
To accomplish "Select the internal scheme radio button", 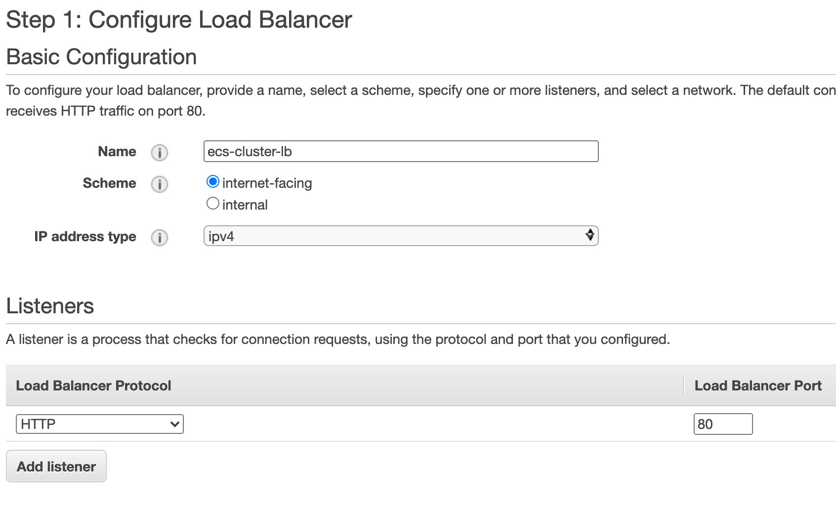I will [213, 203].
